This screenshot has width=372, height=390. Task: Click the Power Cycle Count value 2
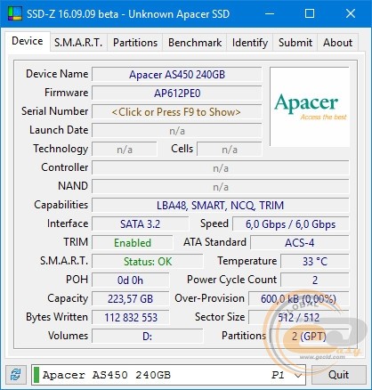point(315,280)
